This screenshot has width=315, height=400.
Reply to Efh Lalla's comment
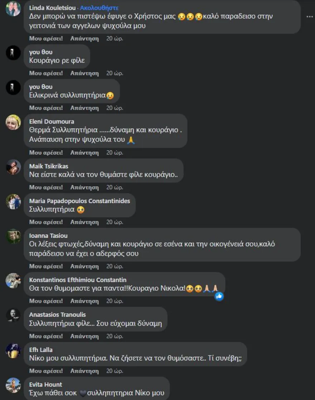pyautogui.click(x=84, y=371)
